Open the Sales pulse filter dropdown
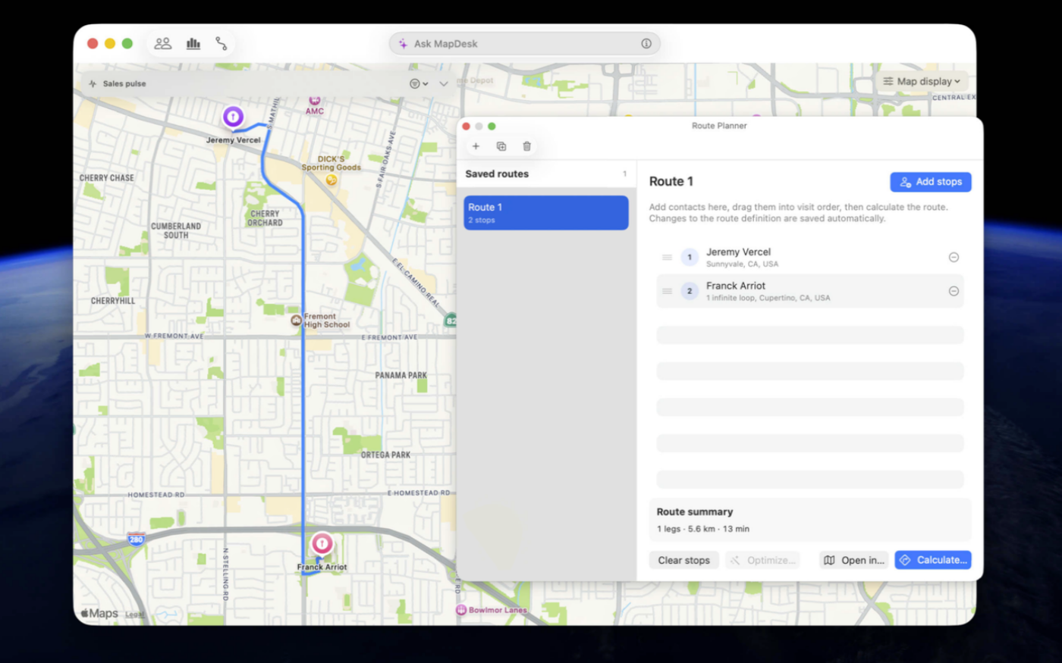The height and width of the screenshot is (663, 1062). (x=419, y=84)
